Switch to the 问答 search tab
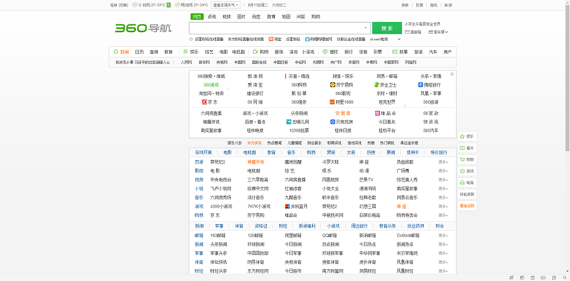 (300, 17)
